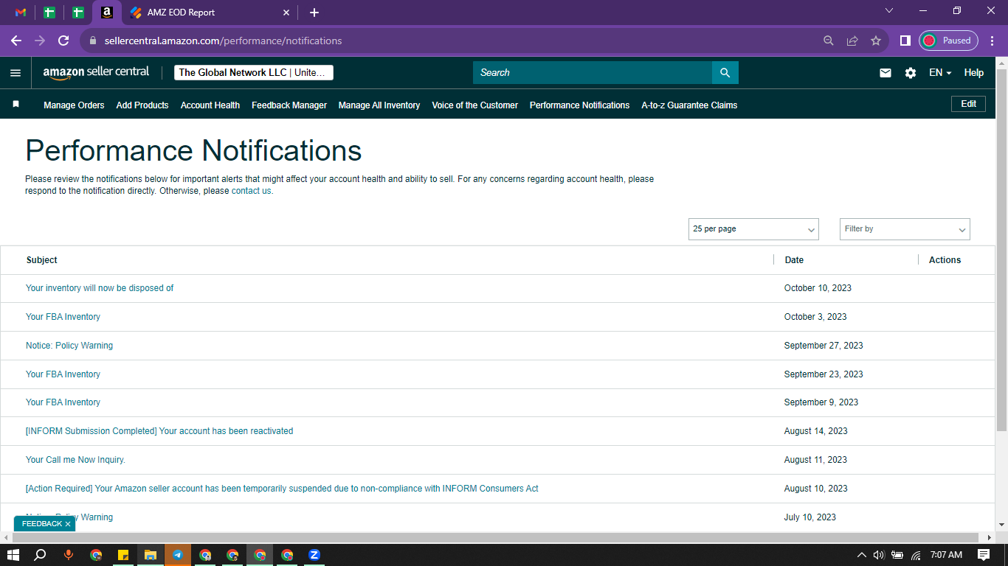Viewport: 1008px width, 566px height.
Task: Open the tab search chevron
Action: [x=889, y=10]
